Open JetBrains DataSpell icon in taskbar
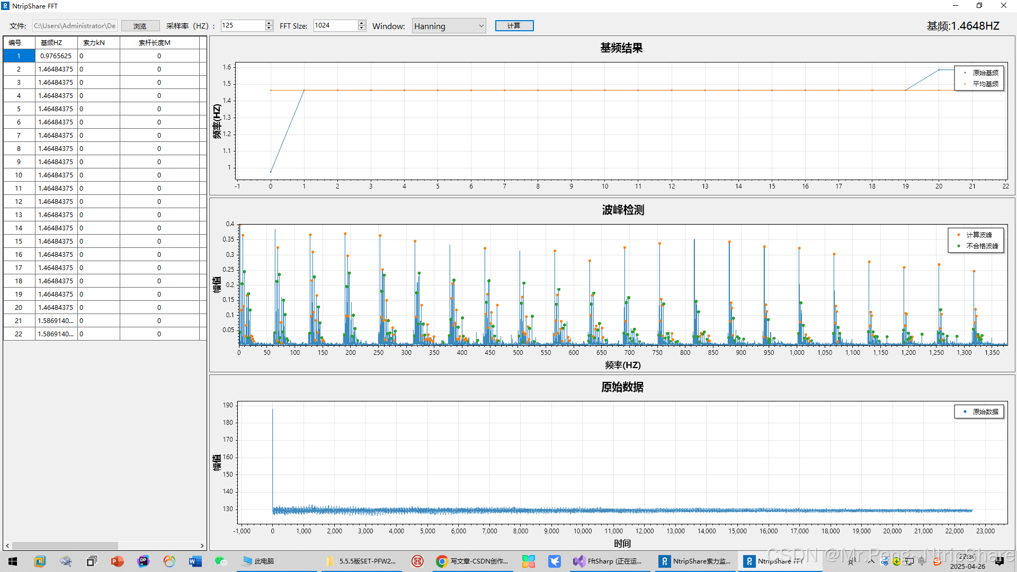The height and width of the screenshot is (572, 1017). [x=143, y=561]
